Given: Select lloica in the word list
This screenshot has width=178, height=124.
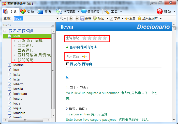Looking at the screenshot, I should [17, 104].
